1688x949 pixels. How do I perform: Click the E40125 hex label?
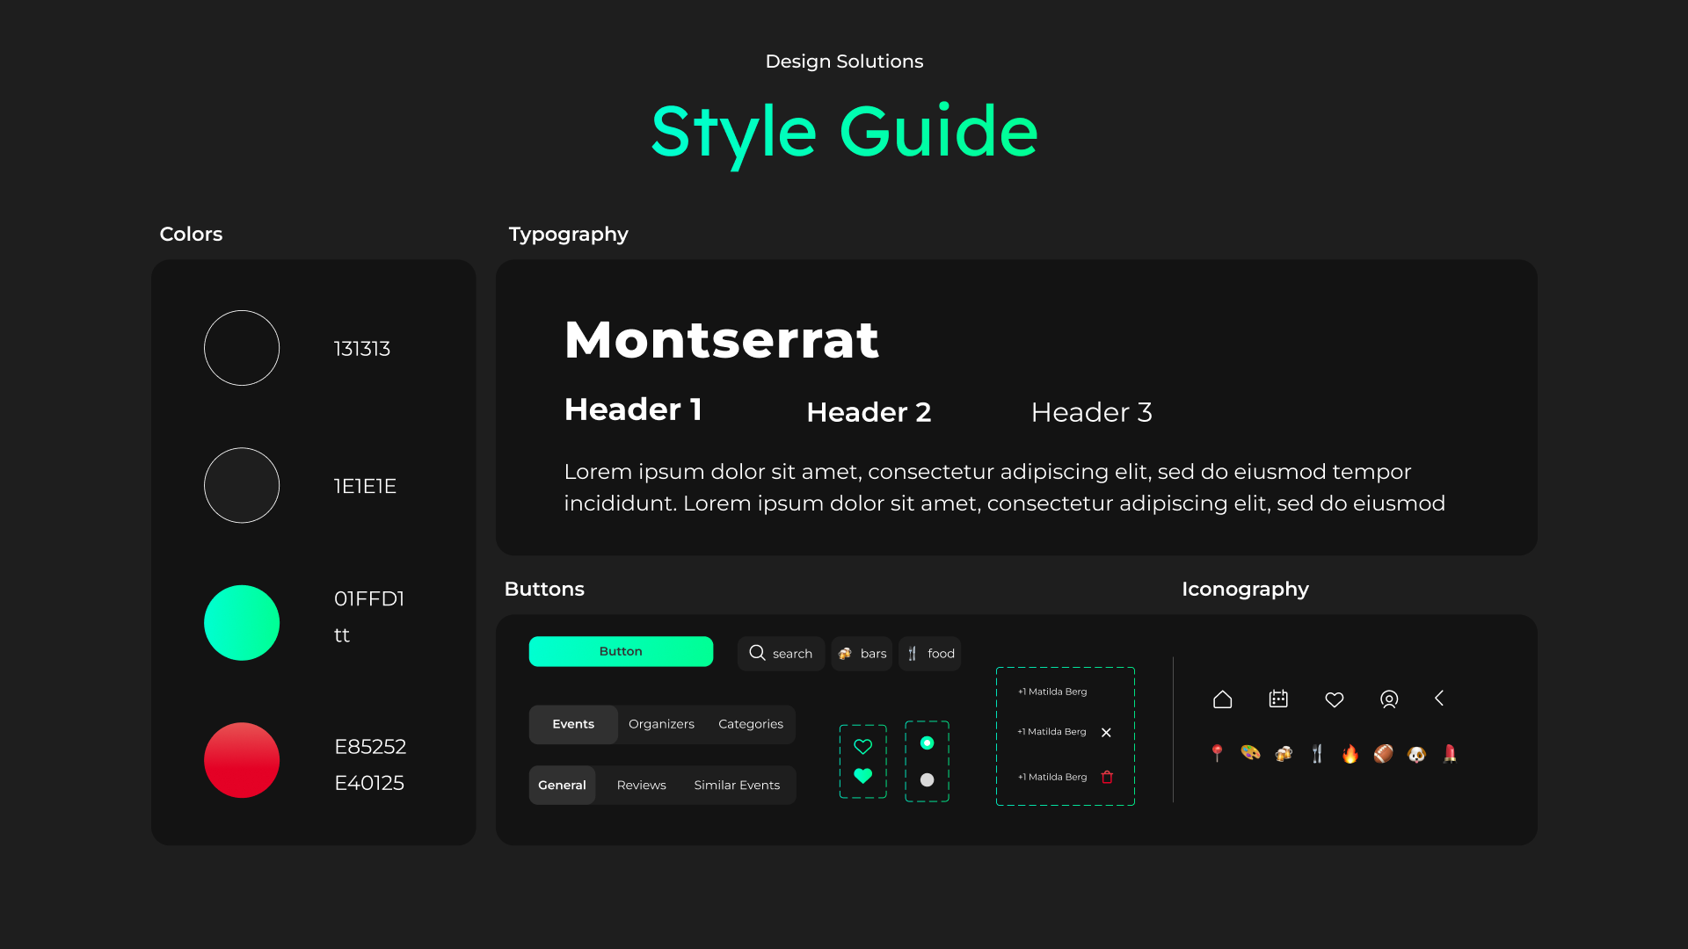pyautogui.click(x=369, y=783)
